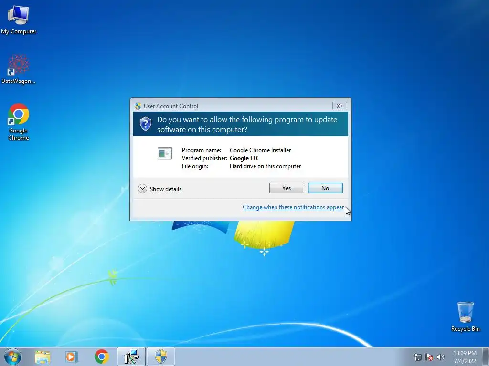Launch Windows Media Player from taskbar

click(x=71, y=357)
